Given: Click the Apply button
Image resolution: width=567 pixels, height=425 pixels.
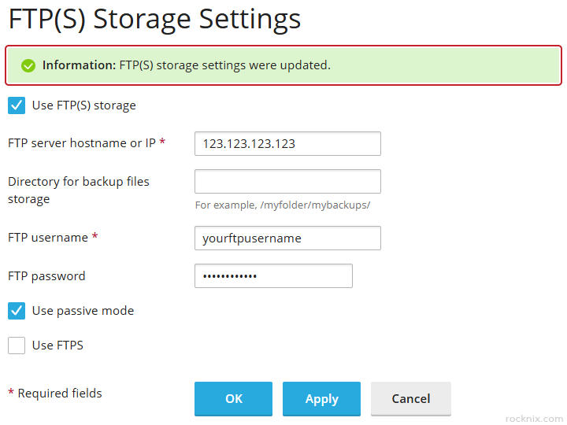Looking at the screenshot, I should pos(321,399).
